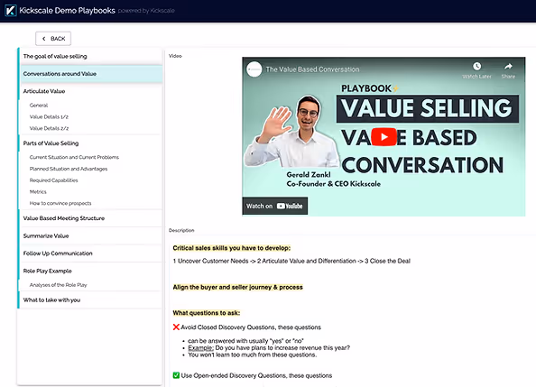Open Value Details 1/2
The width and height of the screenshot is (536, 387).
(49, 117)
